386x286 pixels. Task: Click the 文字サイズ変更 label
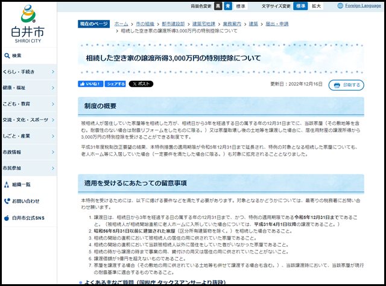(276, 6)
